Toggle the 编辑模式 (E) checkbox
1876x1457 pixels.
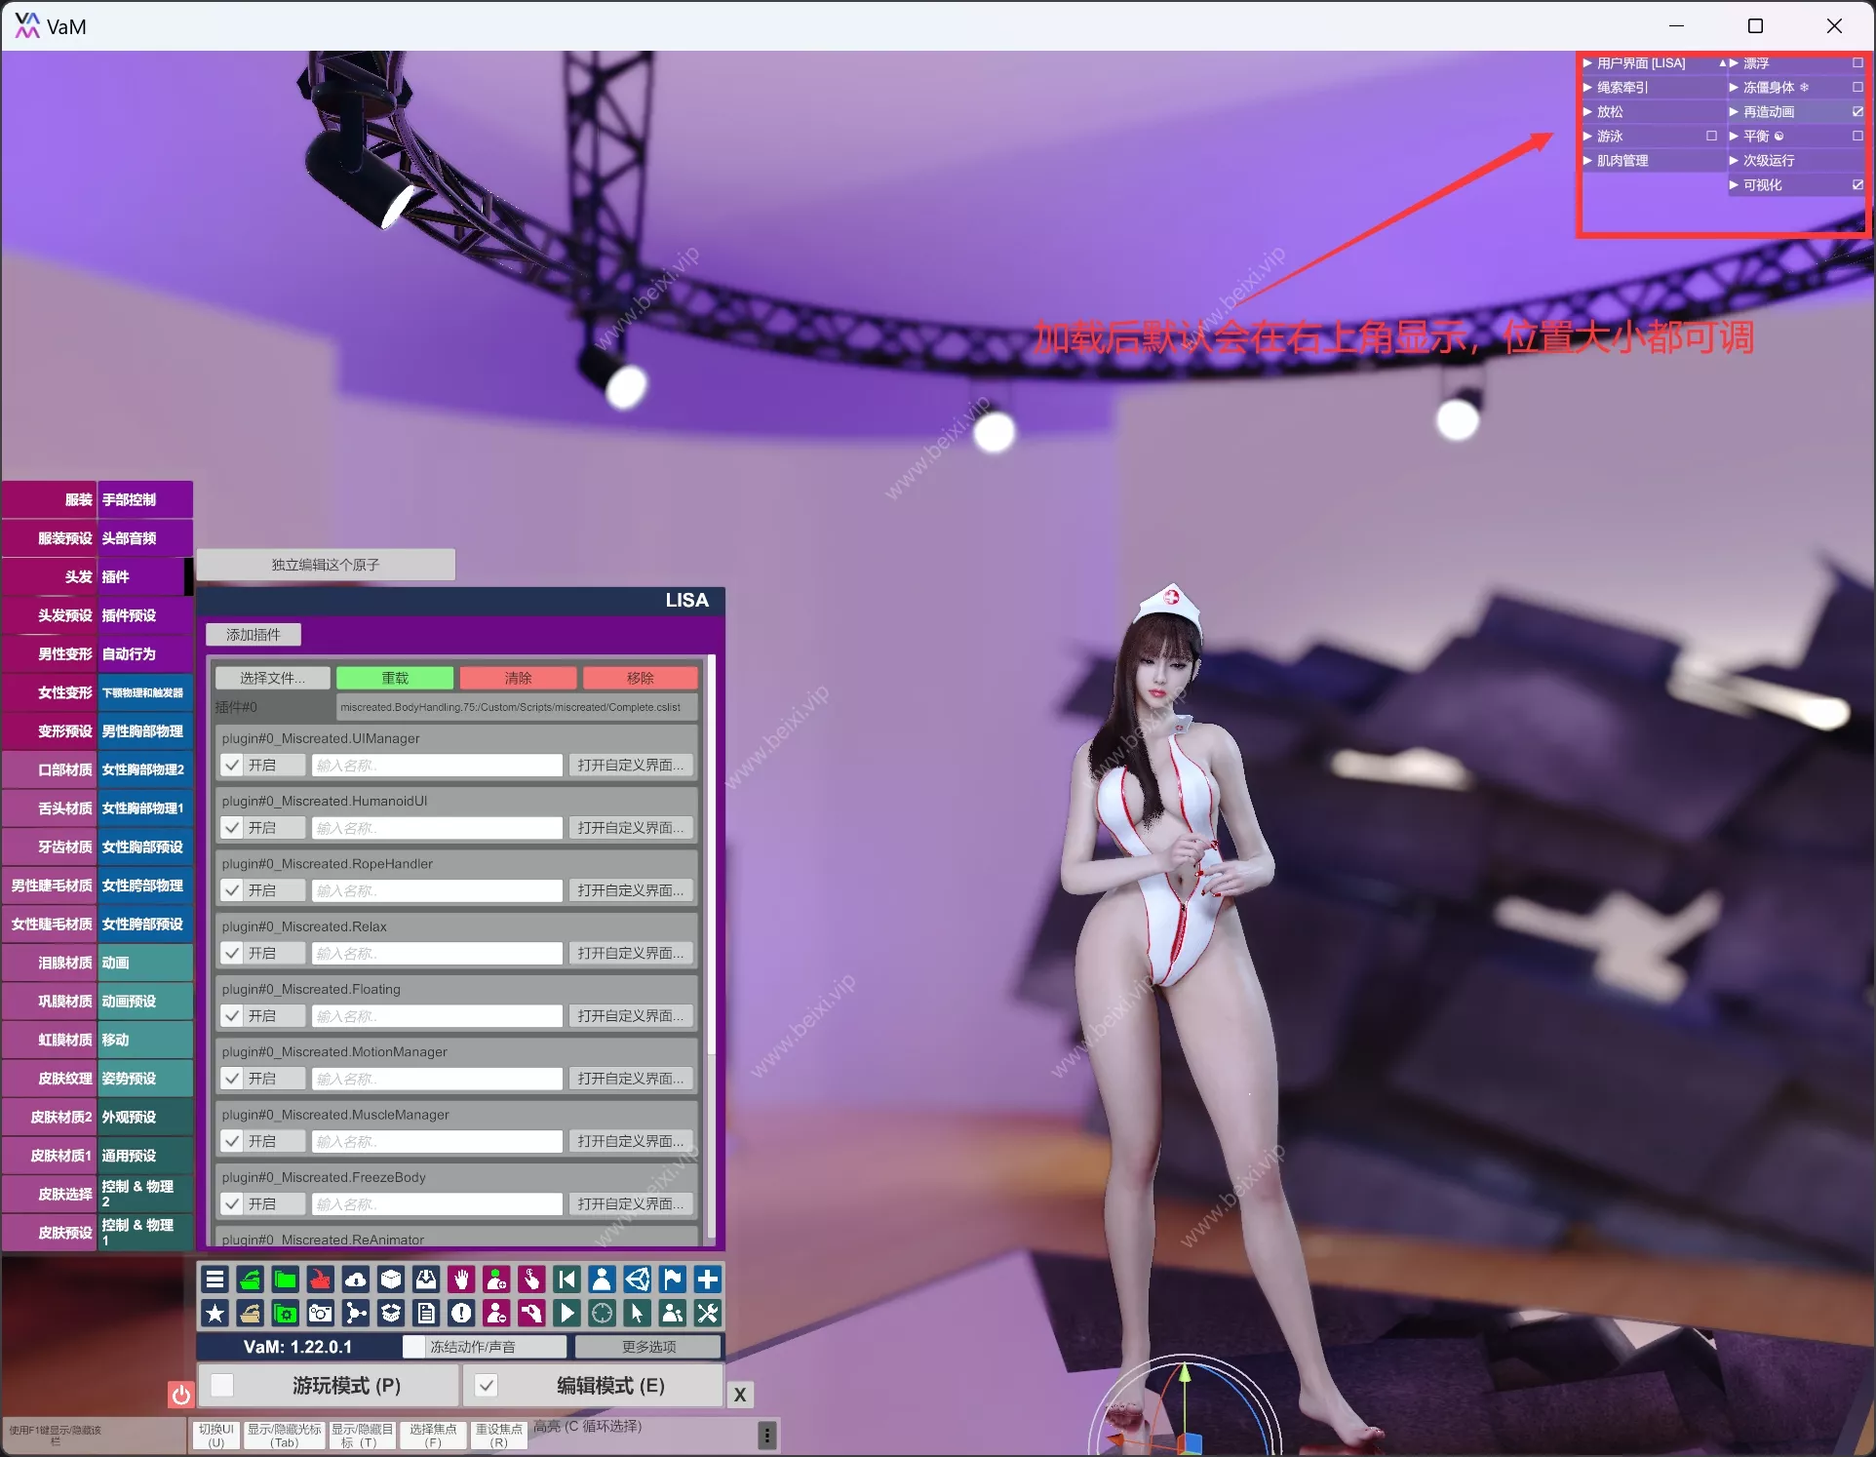click(x=486, y=1385)
